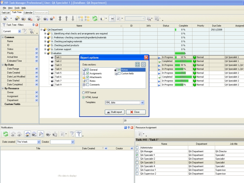The width and height of the screenshot is (244, 183).
Task: Pin the Notifications panel
Action: tap(129, 127)
